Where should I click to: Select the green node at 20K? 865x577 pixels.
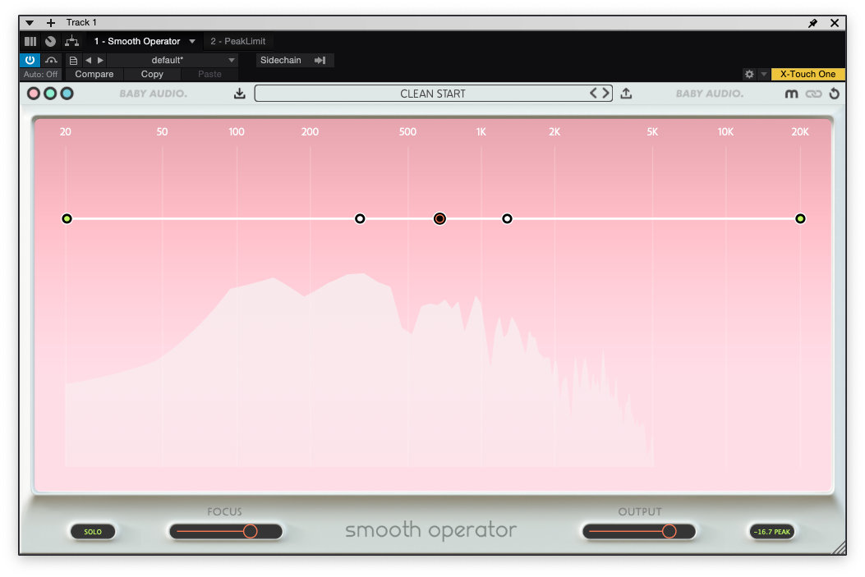tap(800, 219)
